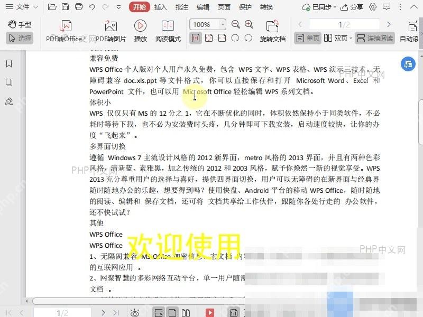The width and height of the screenshot is (423, 317).
Task: Expand the quick access toolbar dropdown
Action: (x=118, y=7)
